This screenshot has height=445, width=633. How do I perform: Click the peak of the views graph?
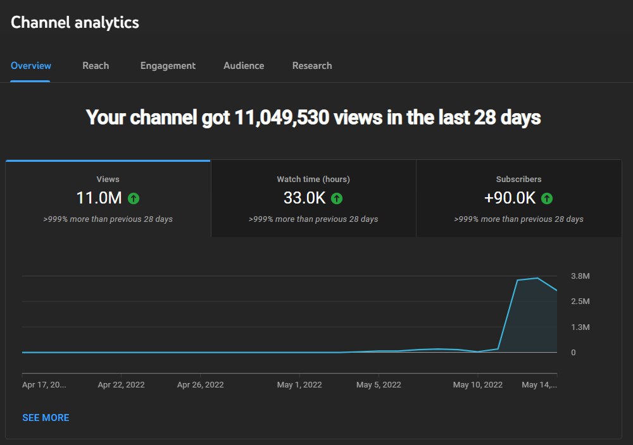(537, 278)
